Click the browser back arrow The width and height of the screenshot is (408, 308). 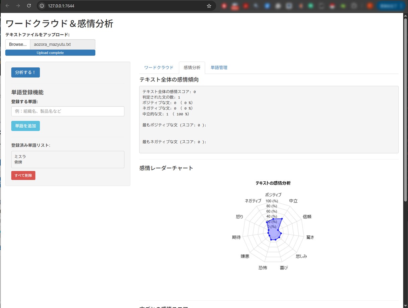(7, 6)
